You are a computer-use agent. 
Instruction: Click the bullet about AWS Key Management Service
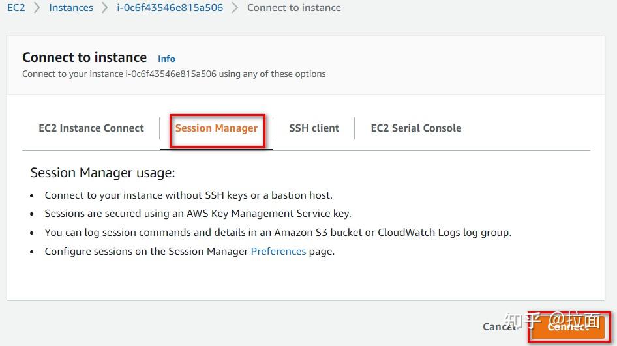pyautogui.click(x=198, y=213)
